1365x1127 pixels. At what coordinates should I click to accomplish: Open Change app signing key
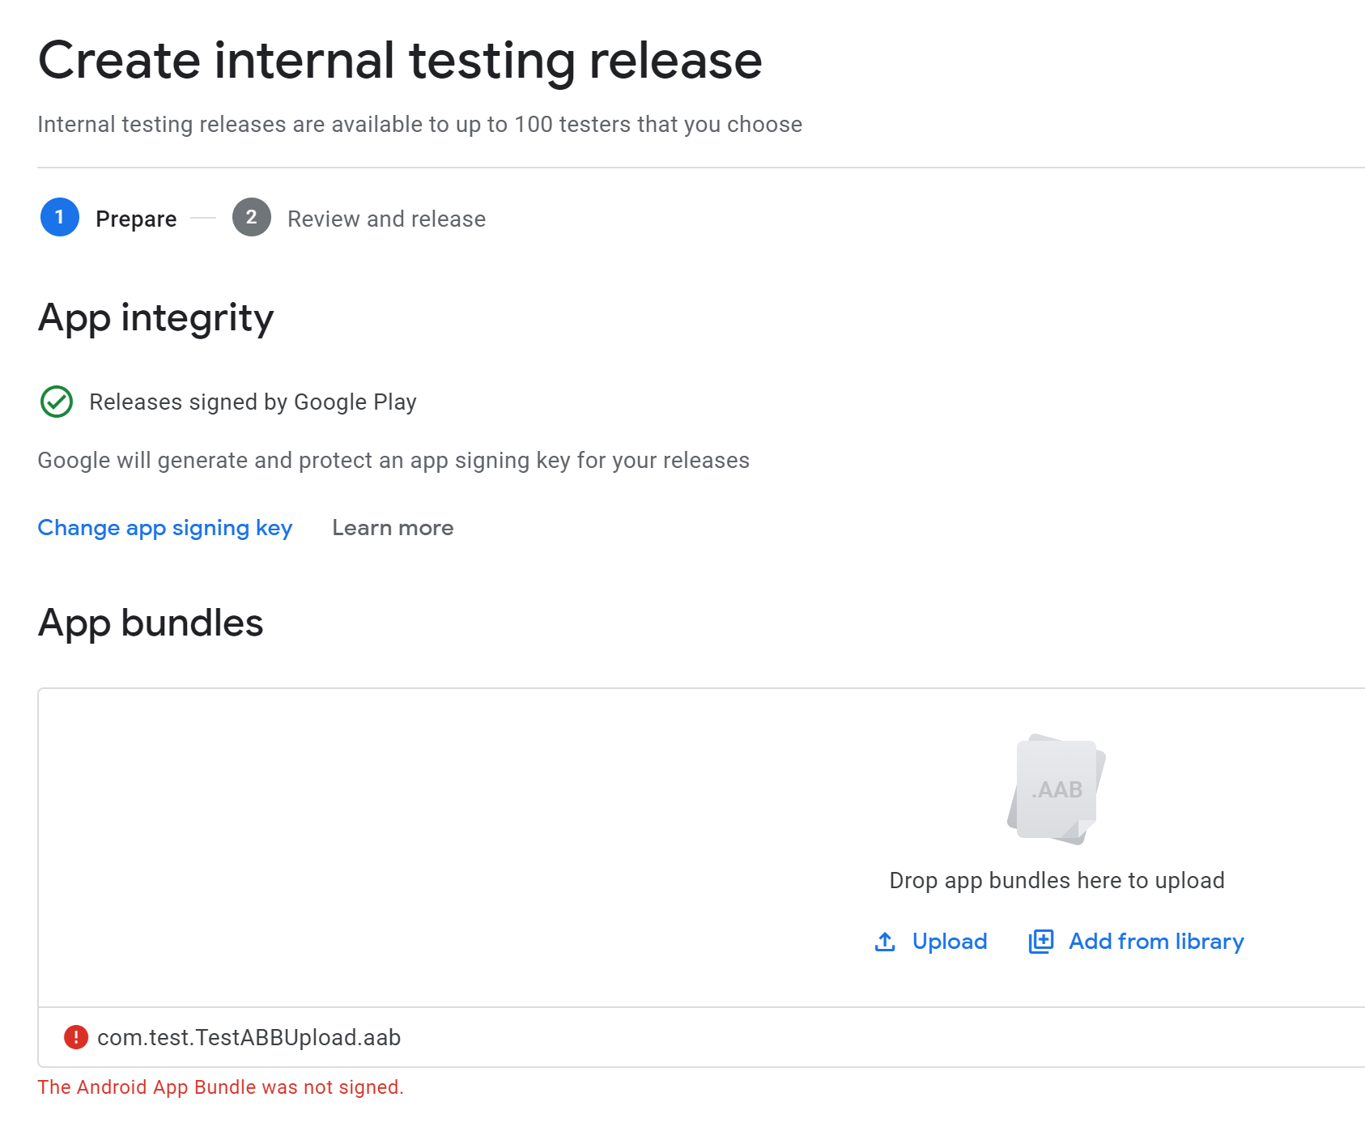click(164, 527)
